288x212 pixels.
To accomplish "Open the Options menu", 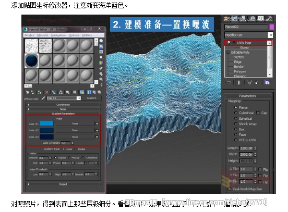I will pyautogui.click(x=74, y=35).
